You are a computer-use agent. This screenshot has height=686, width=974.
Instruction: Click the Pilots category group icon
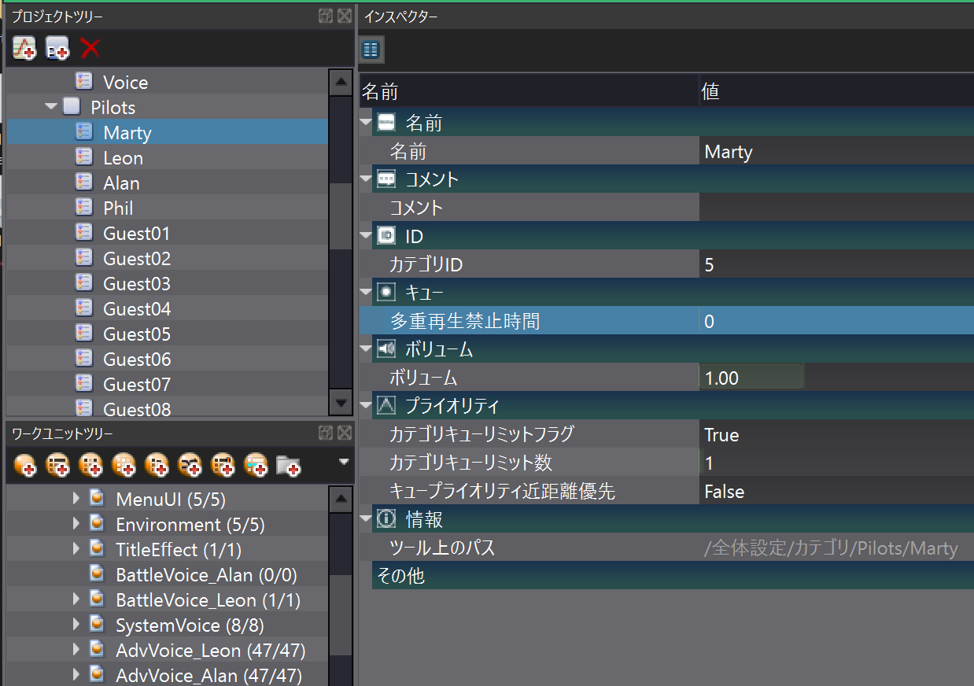72,107
